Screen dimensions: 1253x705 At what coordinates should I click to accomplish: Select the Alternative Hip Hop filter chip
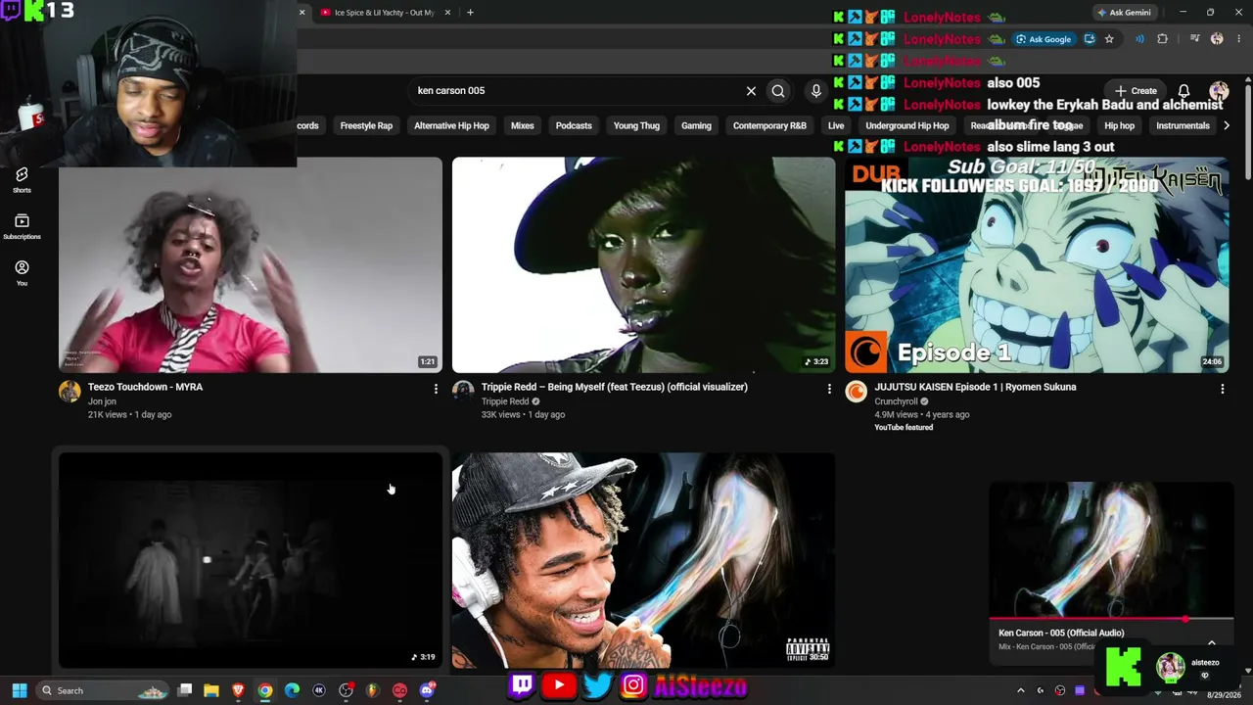pos(451,125)
